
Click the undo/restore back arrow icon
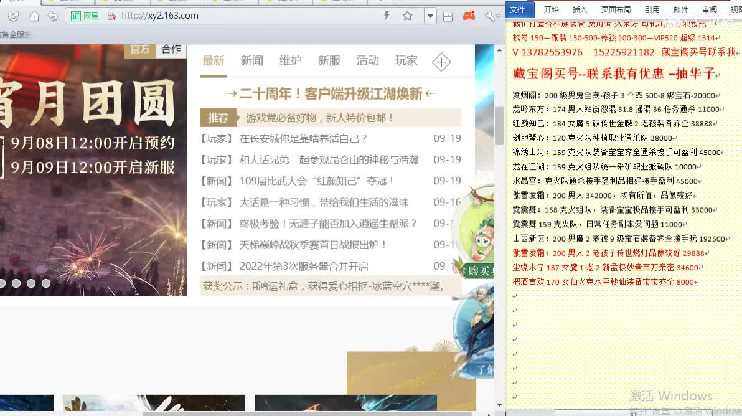point(52,16)
